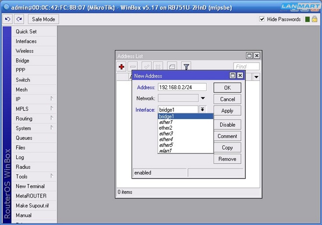Open the Files menu item
Screen dimensions: 322x225
pyautogui.click(x=34, y=147)
